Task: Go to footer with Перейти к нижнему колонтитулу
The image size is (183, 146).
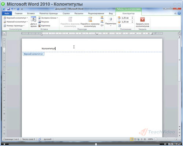Action: click(90, 22)
